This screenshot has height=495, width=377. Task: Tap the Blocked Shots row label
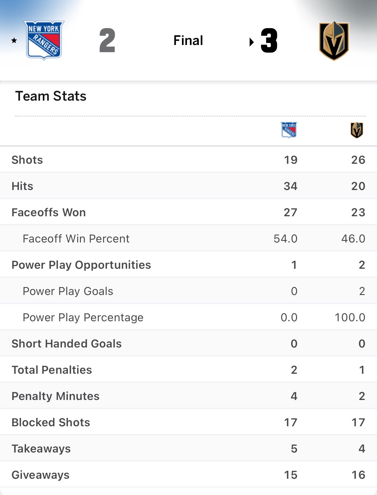pyautogui.click(x=51, y=422)
